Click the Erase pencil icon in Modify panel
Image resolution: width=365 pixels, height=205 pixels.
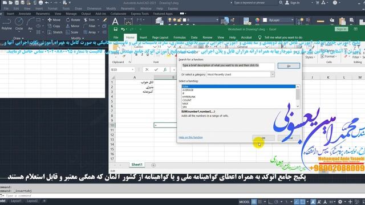[105, 20]
